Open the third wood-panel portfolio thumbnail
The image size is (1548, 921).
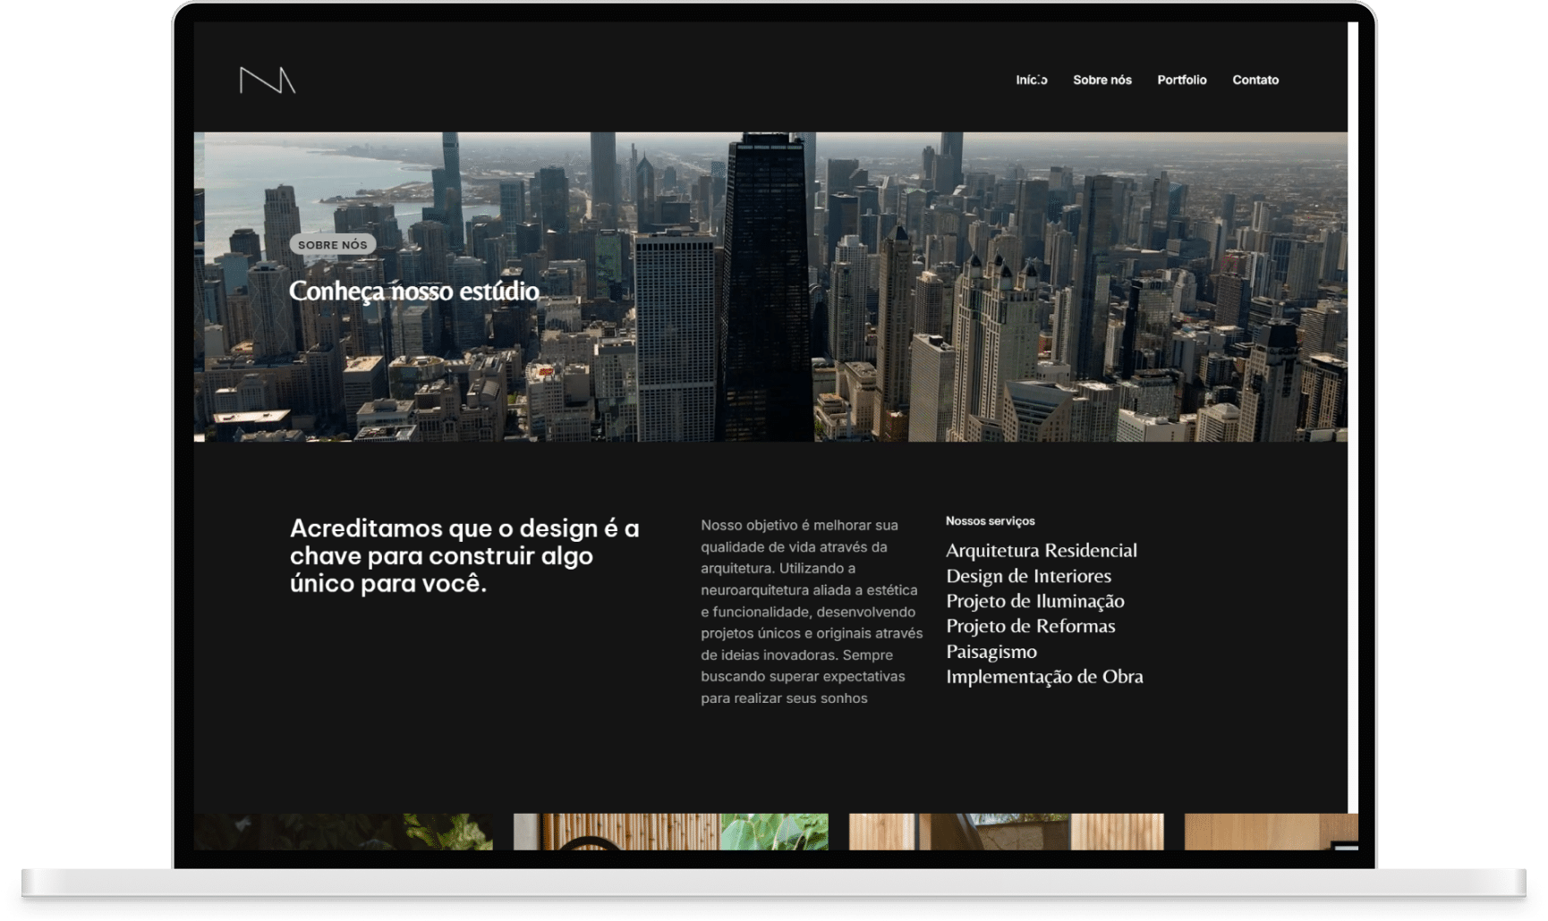[x=1006, y=832]
